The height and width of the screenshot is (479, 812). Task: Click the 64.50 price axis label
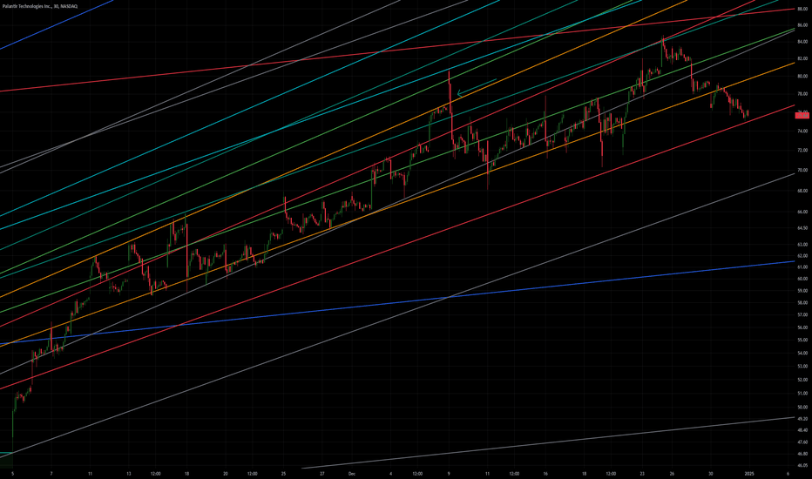(802, 228)
